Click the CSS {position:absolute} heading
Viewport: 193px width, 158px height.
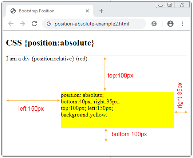pos(50,43)
